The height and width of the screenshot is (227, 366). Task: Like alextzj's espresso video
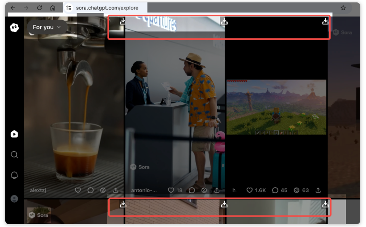(78, 191)
